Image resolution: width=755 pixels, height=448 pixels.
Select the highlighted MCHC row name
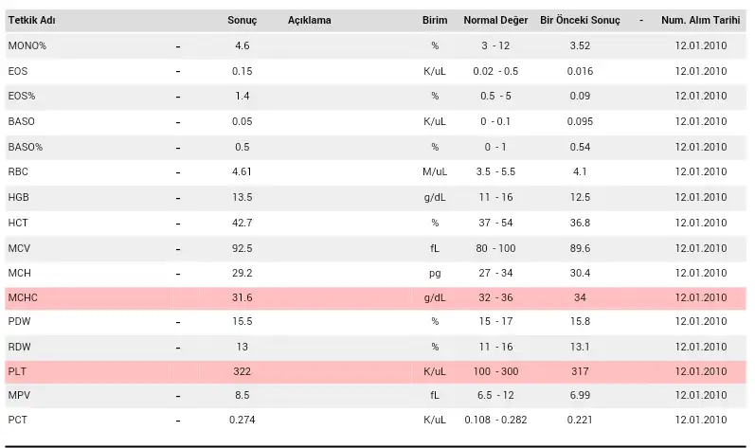pos(22,298)
